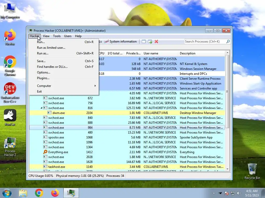Click the red X kill window icon
265x198 pixels.
[156, 42]
